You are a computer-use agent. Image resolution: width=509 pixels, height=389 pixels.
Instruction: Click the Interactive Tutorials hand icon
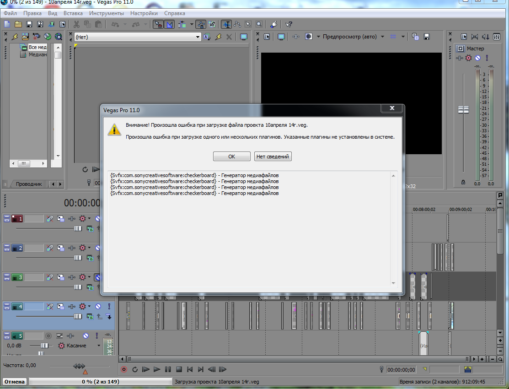pos(273,24)
